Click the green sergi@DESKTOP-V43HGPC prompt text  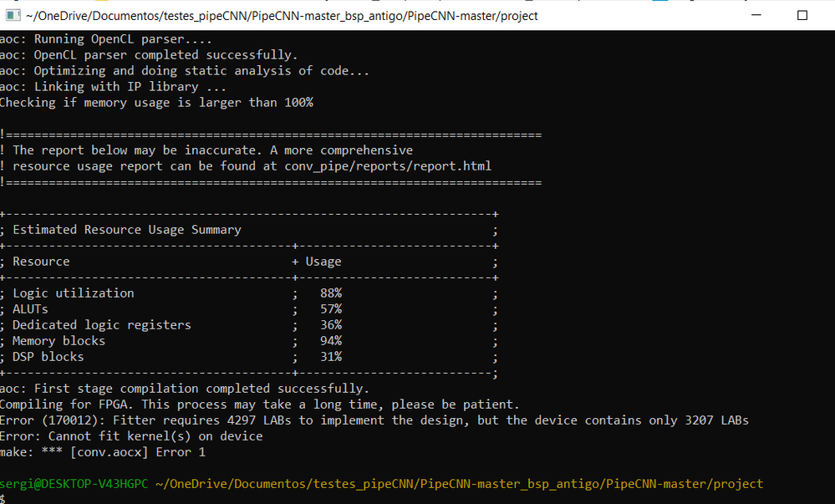click(x=74, y=484)
